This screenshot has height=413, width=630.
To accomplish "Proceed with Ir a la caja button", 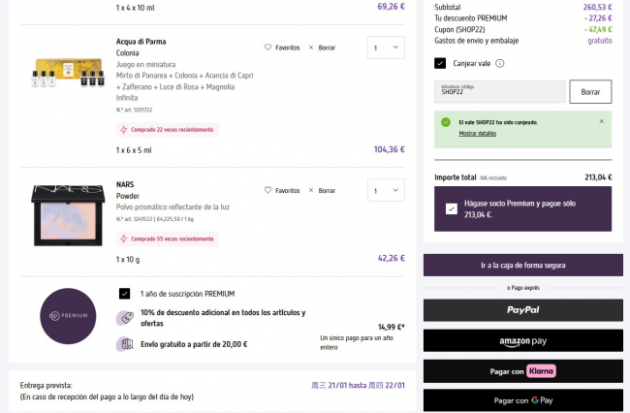I will coord(522,265).
